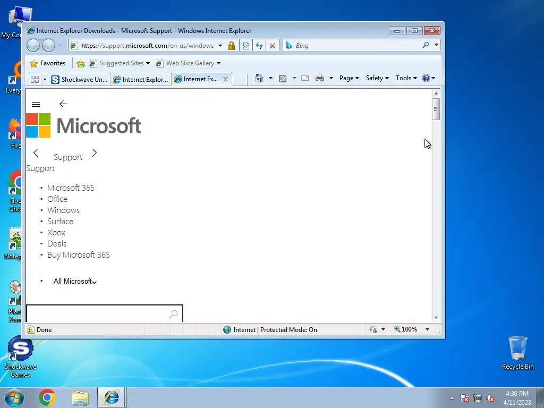Open the Help question mark menu
Screen dimensions: 544x408
tap(429, 78)
